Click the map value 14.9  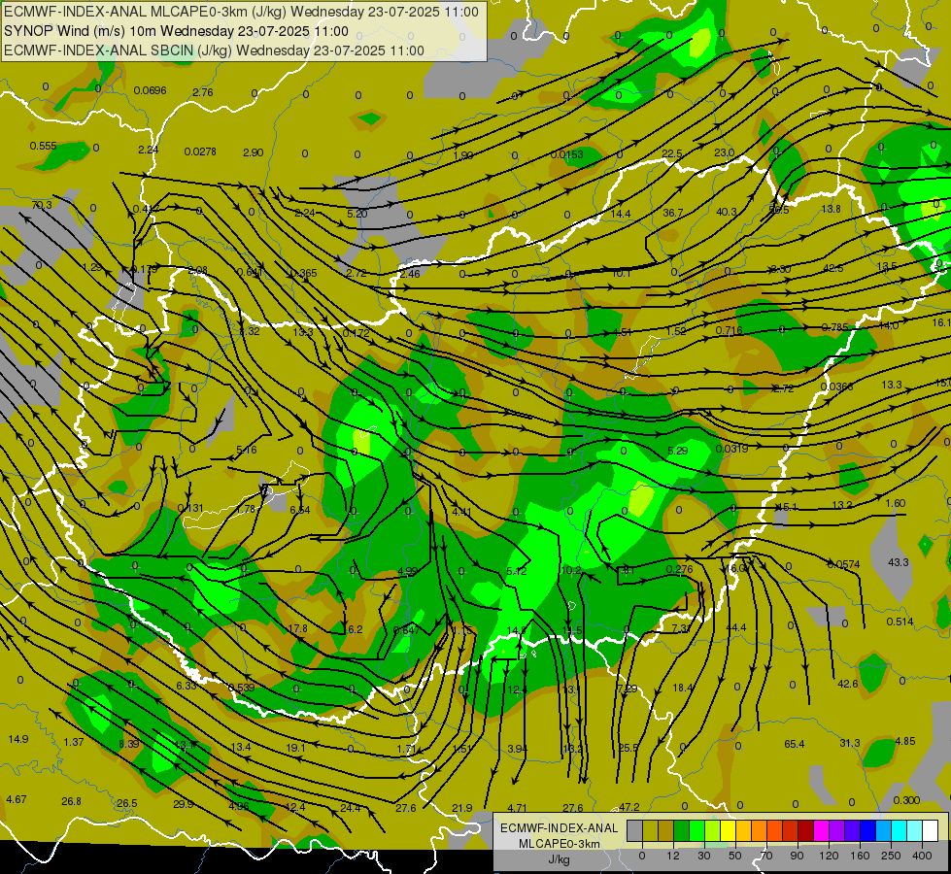(18, 739)
